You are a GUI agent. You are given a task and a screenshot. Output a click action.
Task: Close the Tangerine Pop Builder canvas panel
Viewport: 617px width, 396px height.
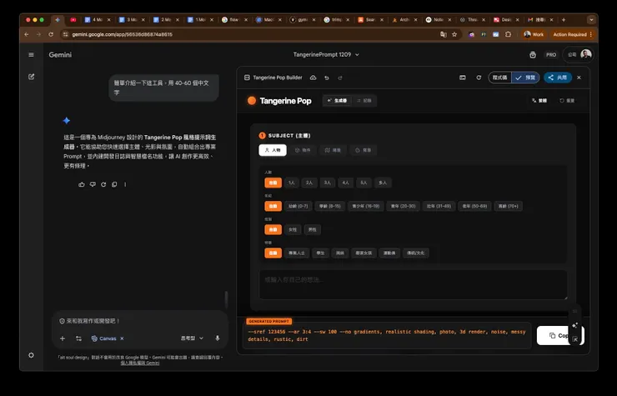[579, 78]
